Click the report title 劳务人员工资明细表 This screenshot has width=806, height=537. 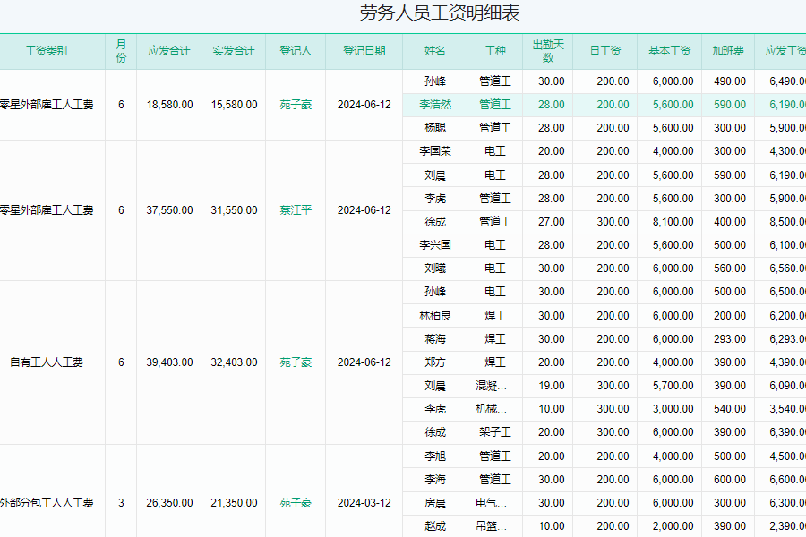point(440,13)
